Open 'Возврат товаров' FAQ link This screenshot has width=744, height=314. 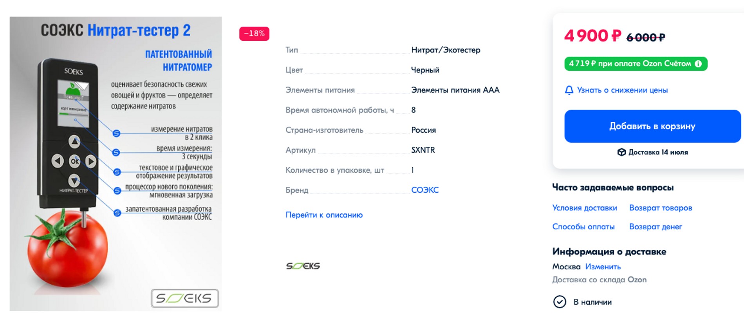[660, 208]
